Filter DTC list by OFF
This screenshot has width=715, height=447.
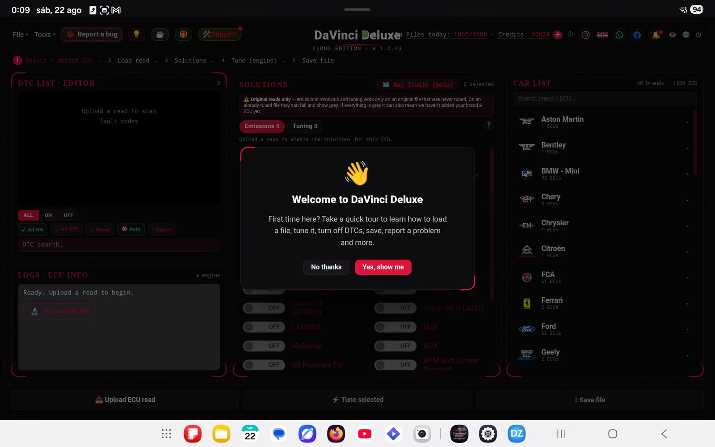pos(68,215)
